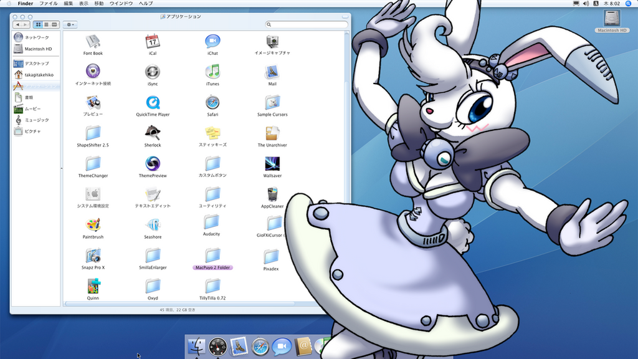
Task: Select the Sample Cursors folder
Action: 272,103
